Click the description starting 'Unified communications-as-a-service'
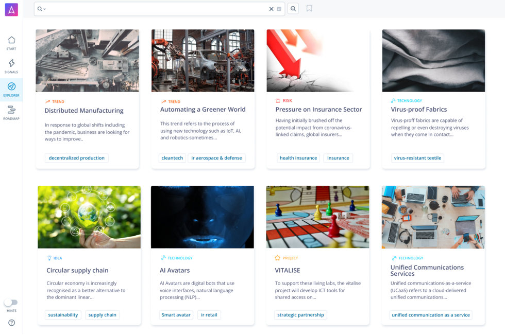This screenshot has height=335, width=505. [x=431, y=290]
